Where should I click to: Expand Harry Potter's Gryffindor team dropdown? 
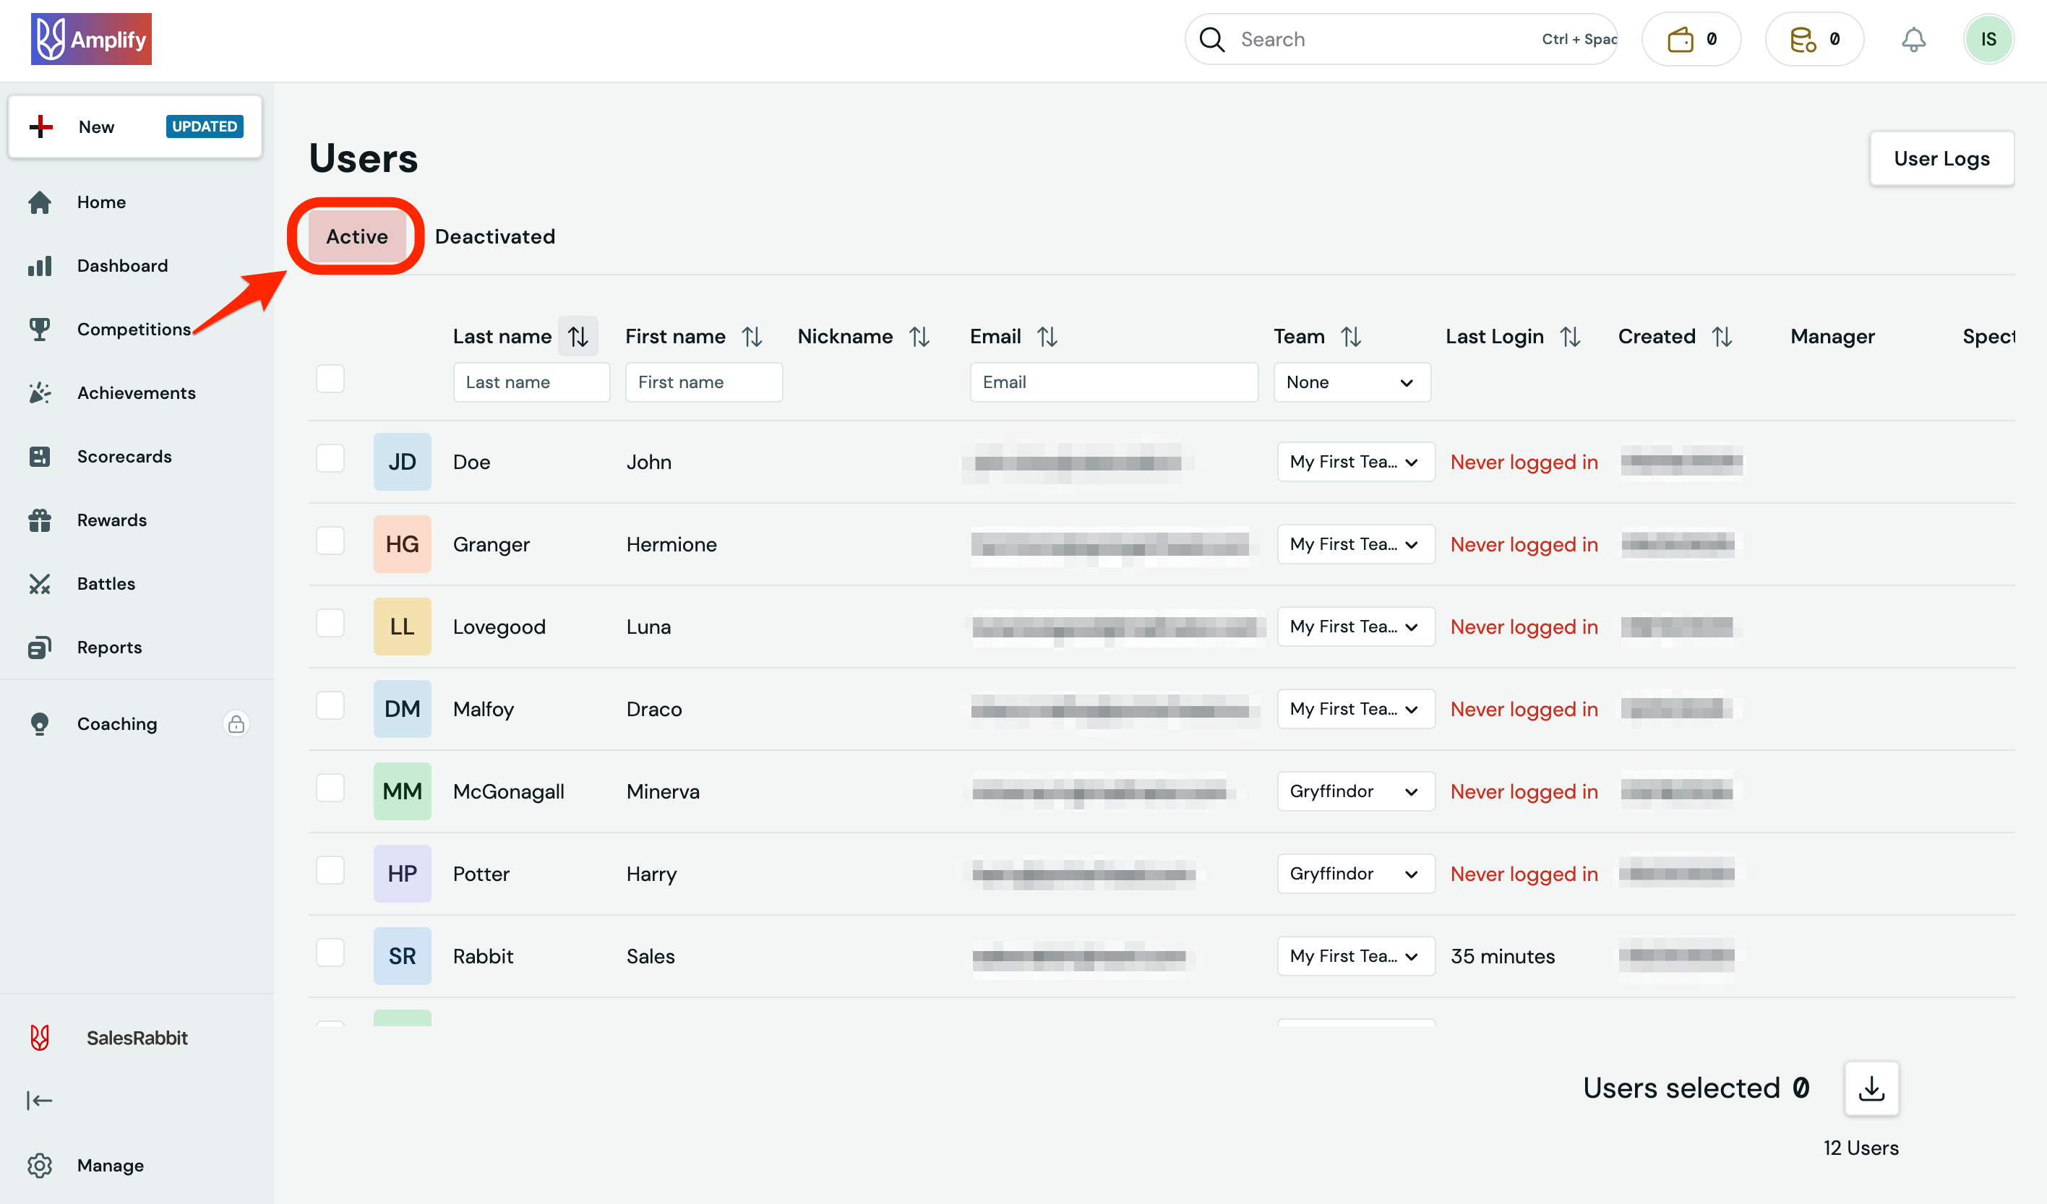pyautogui.click(x=1355, y=873)
